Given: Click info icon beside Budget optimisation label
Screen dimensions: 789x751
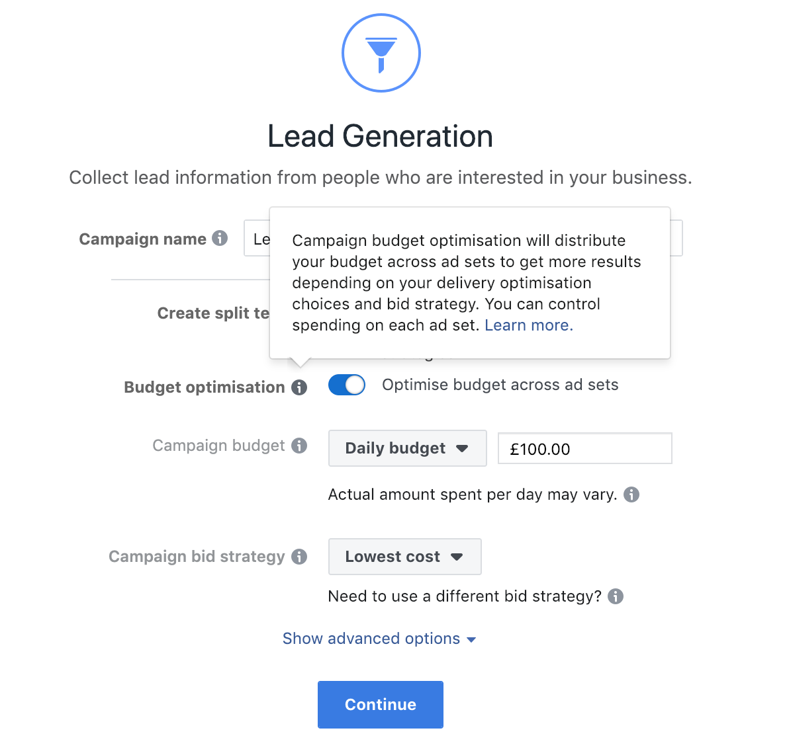Looking at the screenshot, I should point(299,387).
